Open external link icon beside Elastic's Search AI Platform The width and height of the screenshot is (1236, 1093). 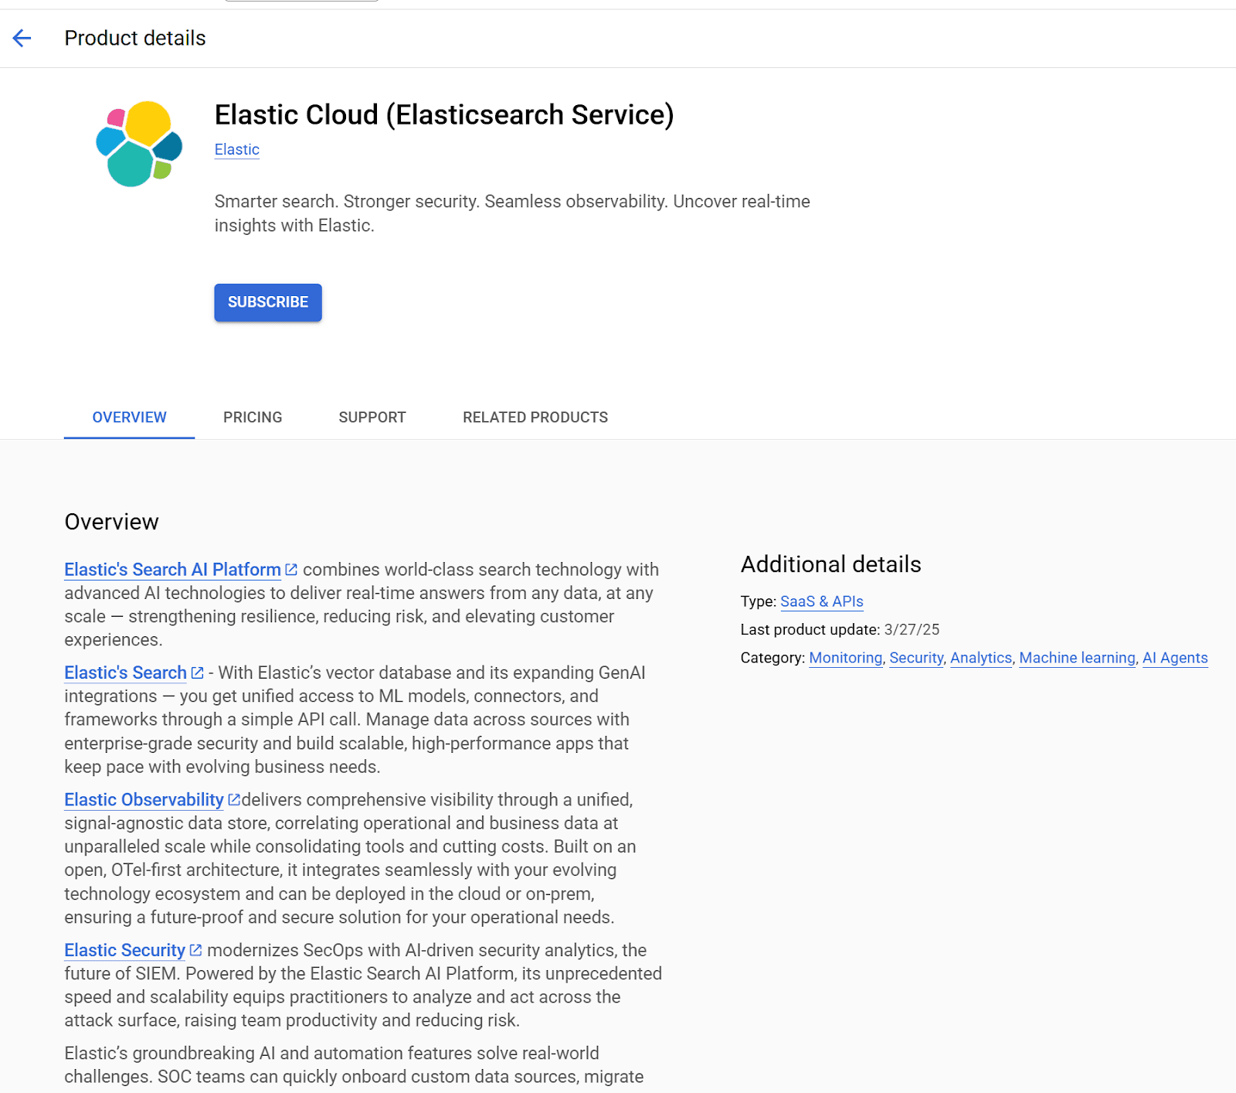(291, 568)
